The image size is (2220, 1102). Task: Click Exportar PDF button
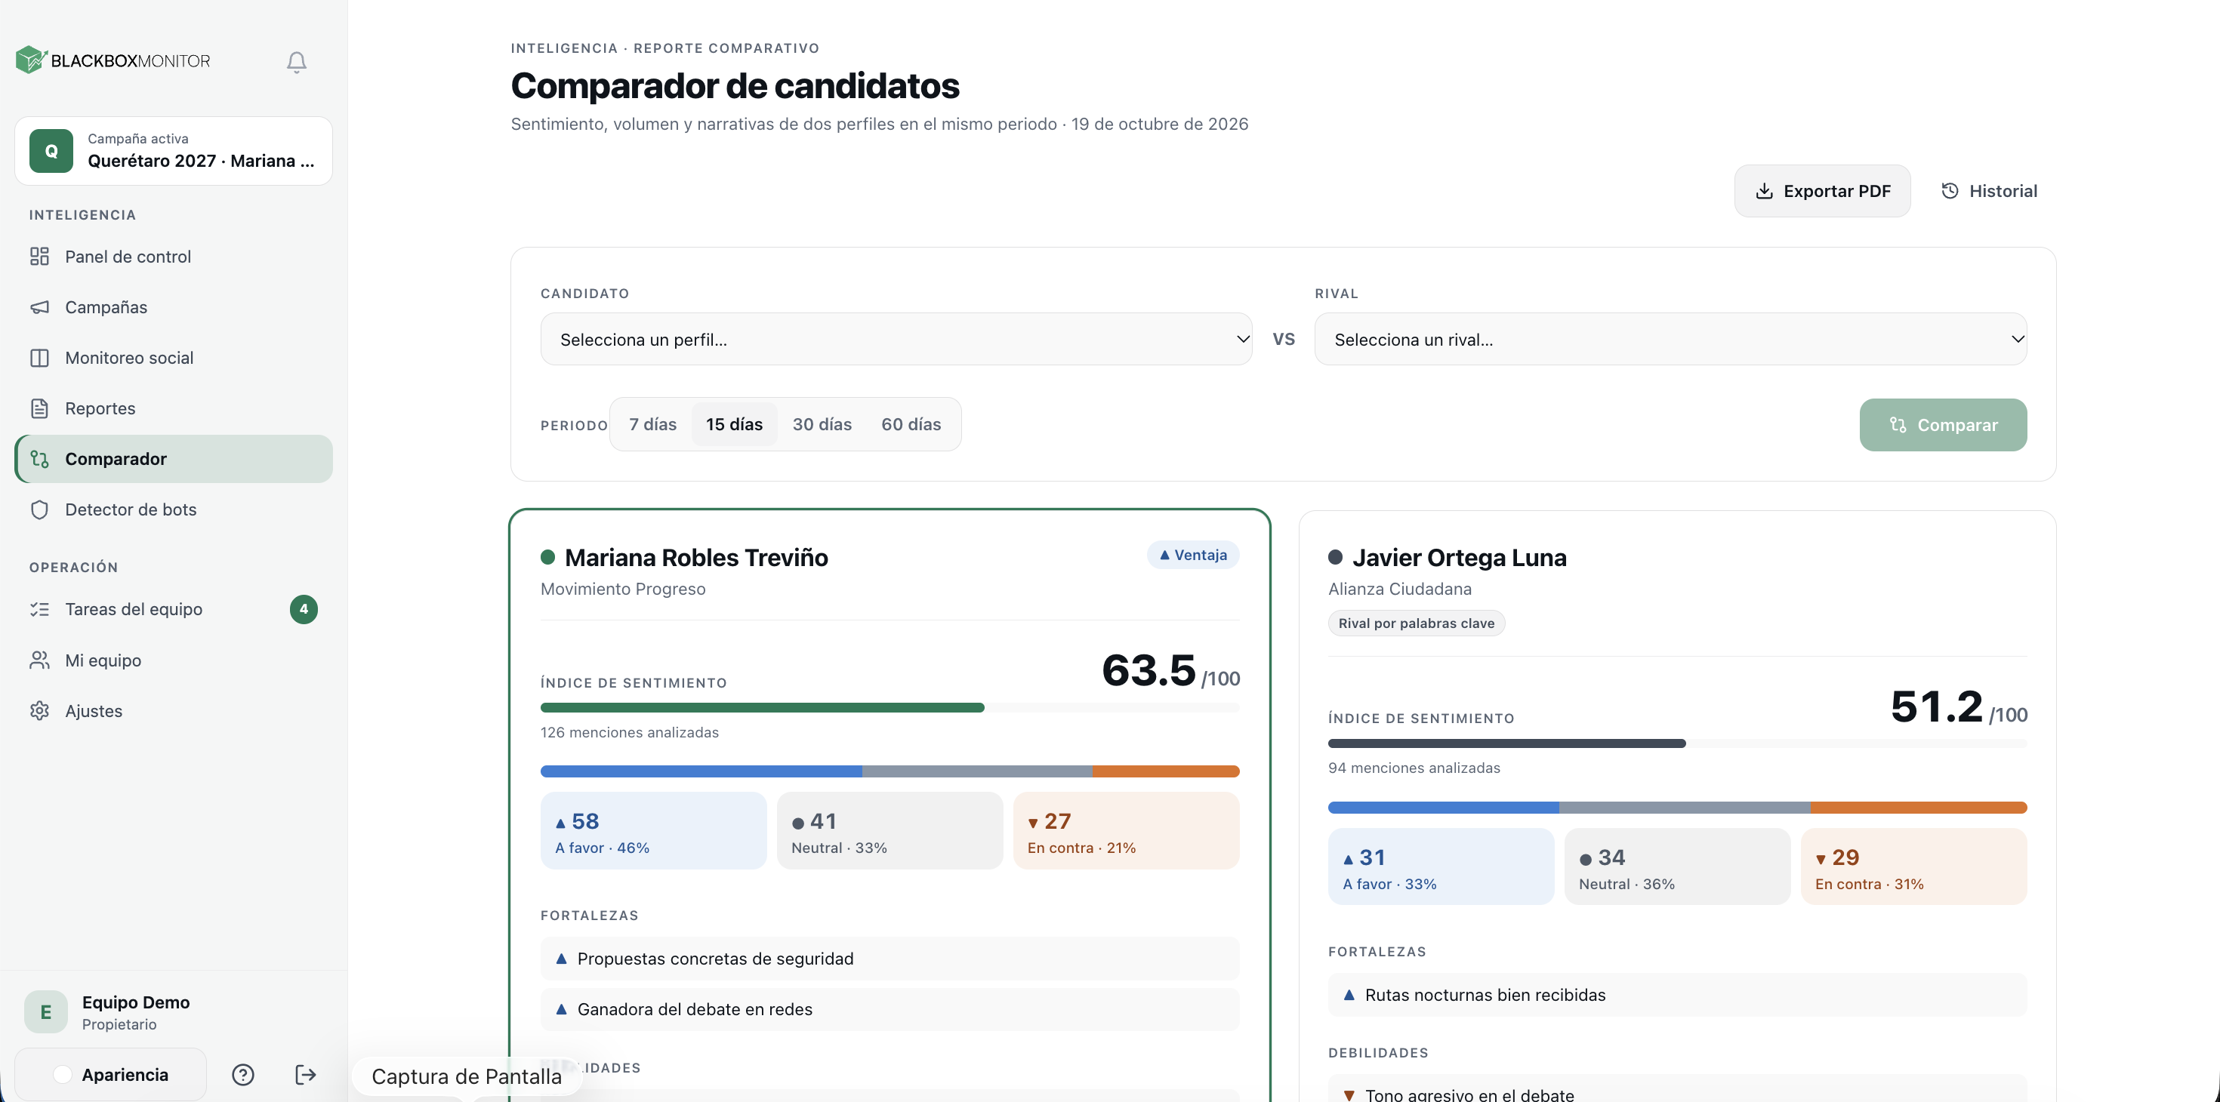coord(1822,190)
